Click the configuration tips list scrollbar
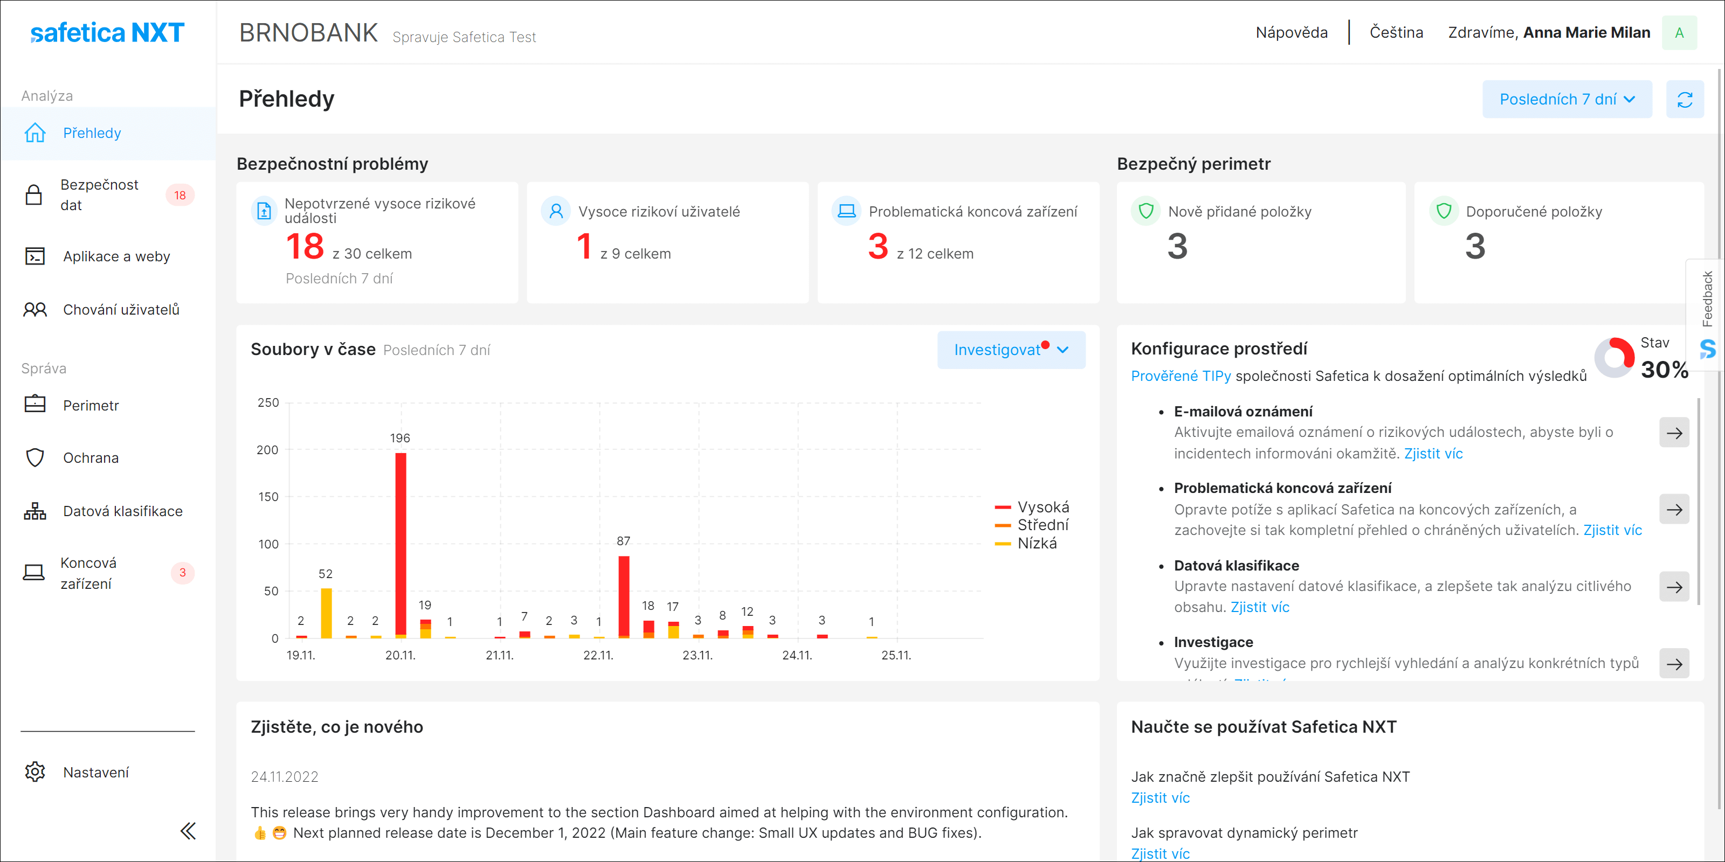The height and width of the screenshot is (862, 1725). point(1699,502)
